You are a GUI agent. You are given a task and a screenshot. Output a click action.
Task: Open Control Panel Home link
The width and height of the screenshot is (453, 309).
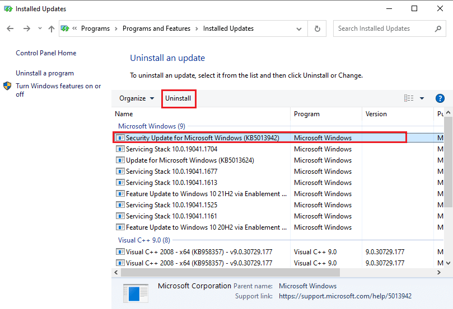pyautogui.click(x=46, y=53)
